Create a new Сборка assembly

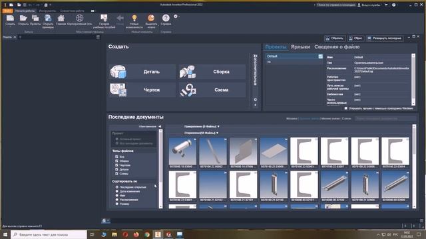pos(212,72)
